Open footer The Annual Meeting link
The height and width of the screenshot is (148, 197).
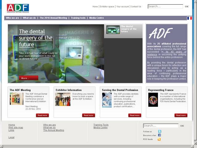point(54,130)
